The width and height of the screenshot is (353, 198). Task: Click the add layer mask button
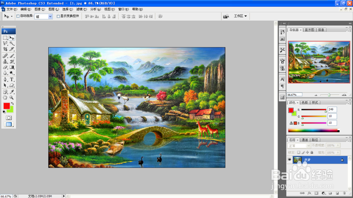point(316,193)
